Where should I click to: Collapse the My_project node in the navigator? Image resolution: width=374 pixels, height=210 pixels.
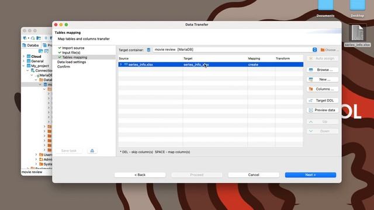click(x=23, y=66)
